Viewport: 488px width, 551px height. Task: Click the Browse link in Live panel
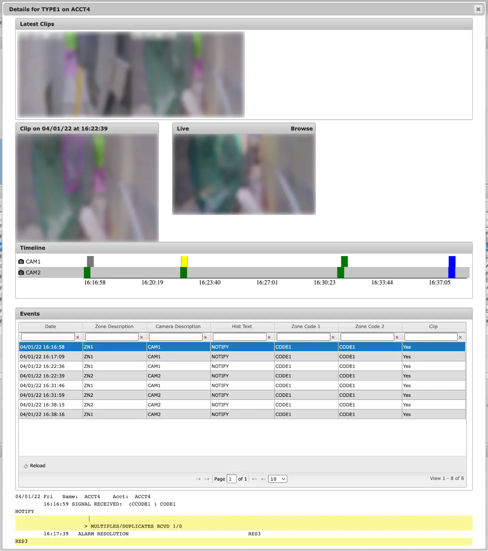click(x=302, y=129)
